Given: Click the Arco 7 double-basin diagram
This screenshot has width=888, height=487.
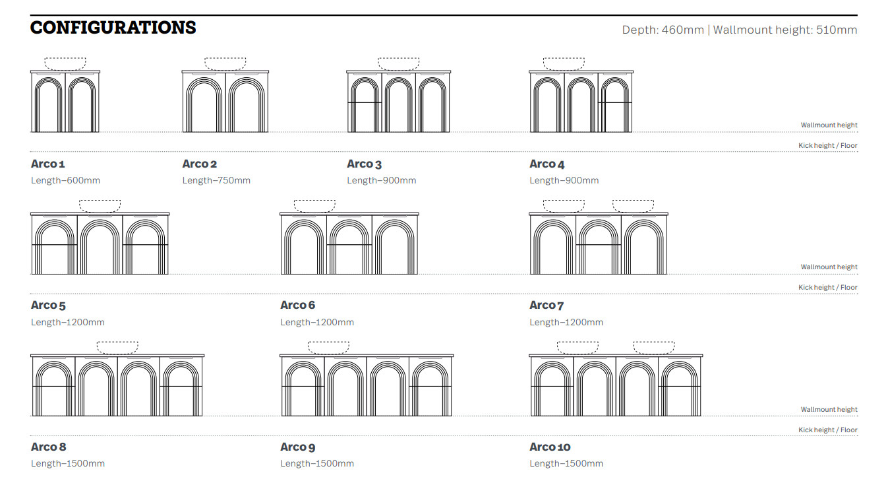Looking at the screenshot, I should click(x=598, y=244).
